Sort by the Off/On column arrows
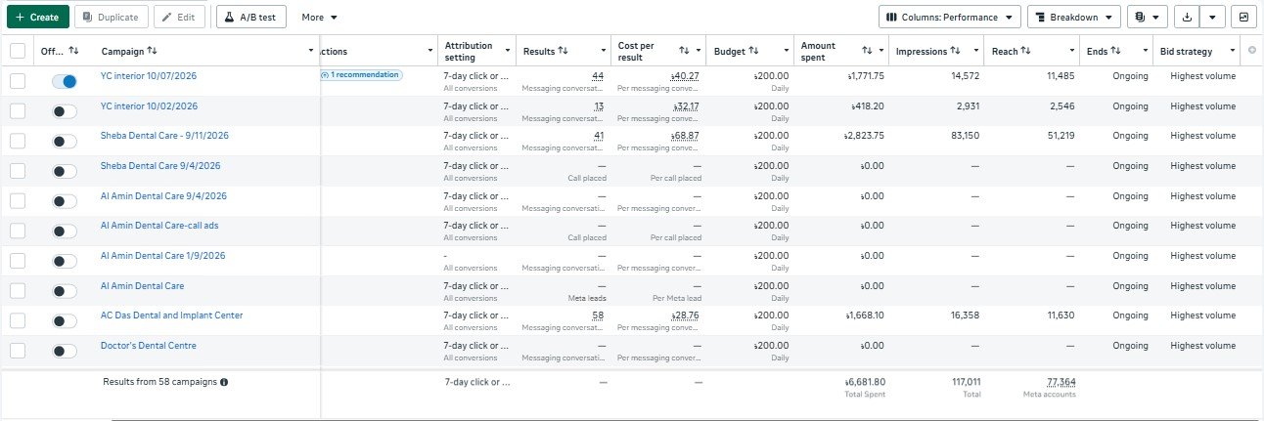Screen dimensions: 1264x421 click(74, 50)
